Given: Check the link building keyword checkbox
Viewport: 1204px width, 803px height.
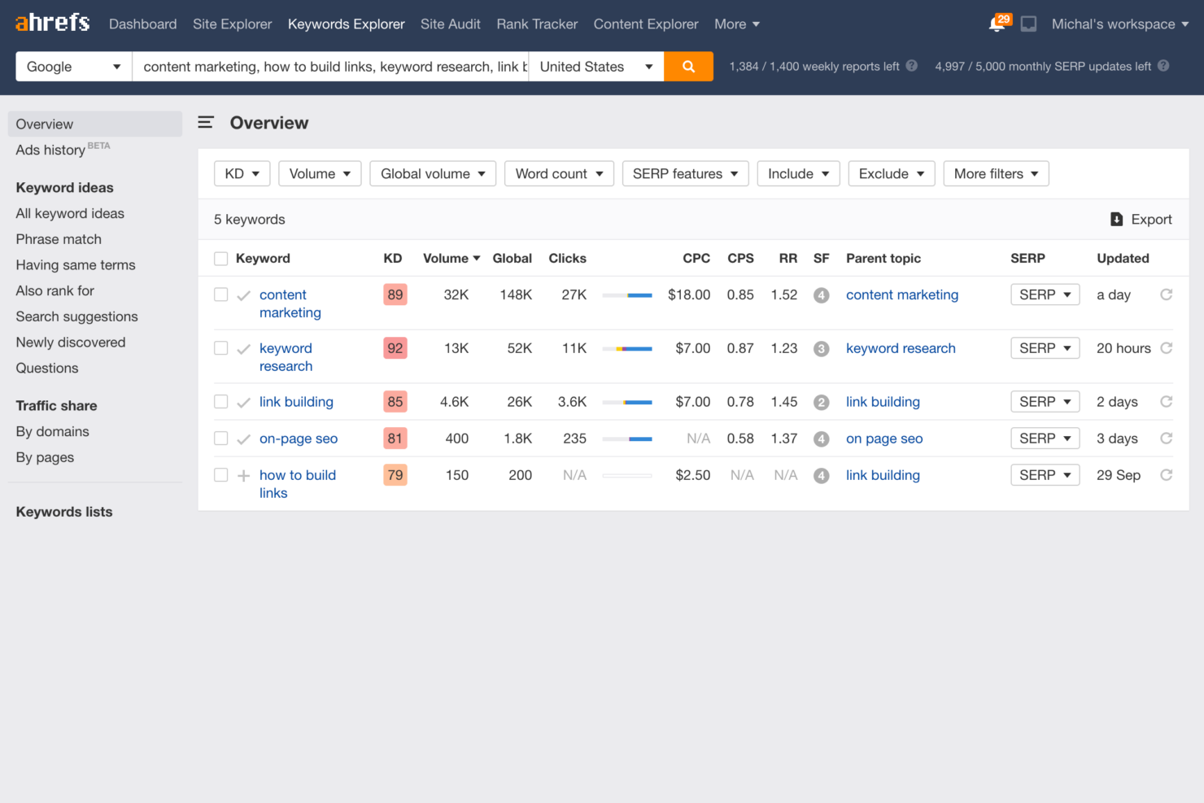Looking at the screenshot, I should click(x=220, y=402).
